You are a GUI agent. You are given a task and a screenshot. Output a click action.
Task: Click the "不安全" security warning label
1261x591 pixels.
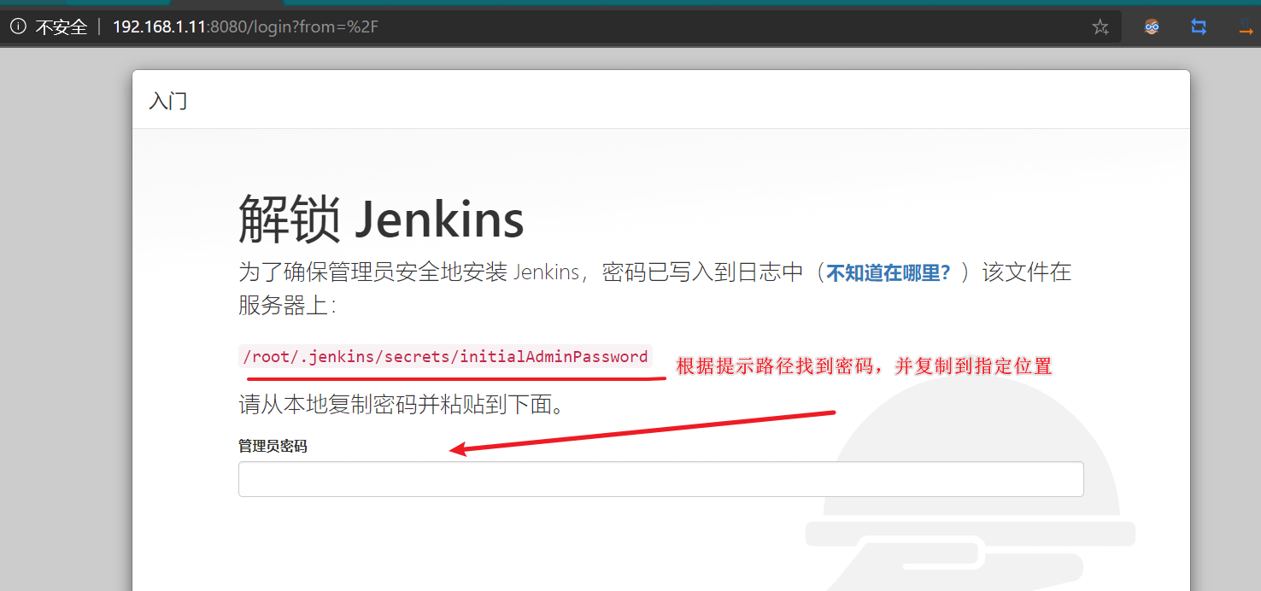62,27
